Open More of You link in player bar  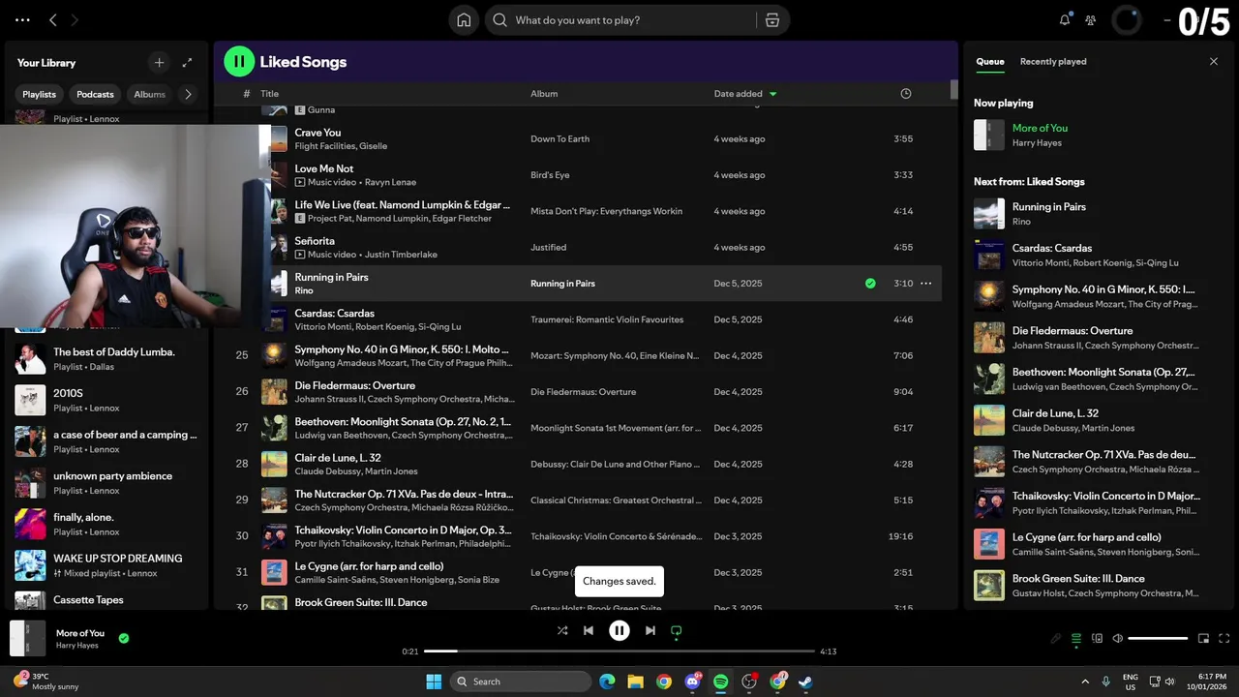[x=80, y=633]
